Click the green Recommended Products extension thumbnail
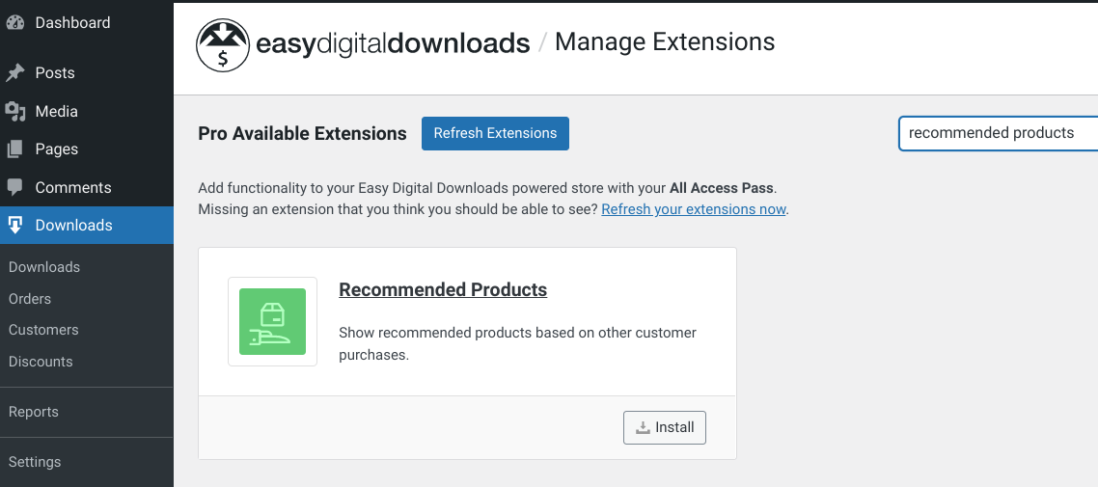 (272, 321)
